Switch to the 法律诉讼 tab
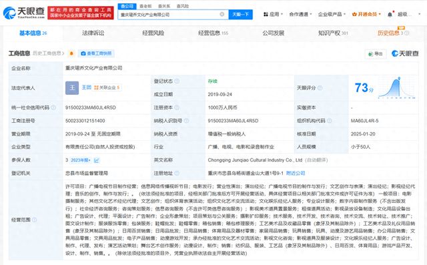 pos(93,33)
